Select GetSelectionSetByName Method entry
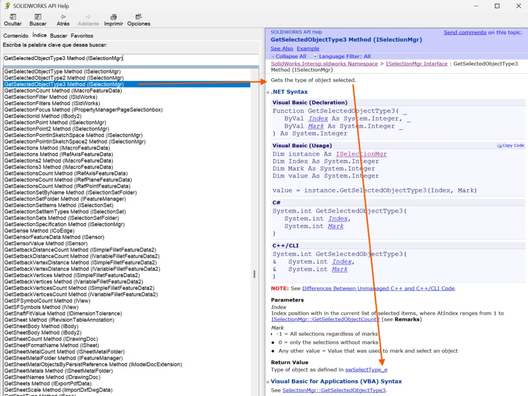The image size is (528, 396). pyautogui.click(x=70, y=193)
